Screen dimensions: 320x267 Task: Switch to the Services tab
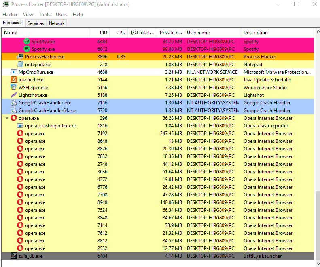(x=36, y=23)
